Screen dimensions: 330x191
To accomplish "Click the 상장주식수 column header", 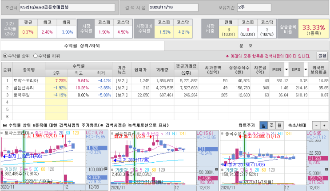I will 239,70.
